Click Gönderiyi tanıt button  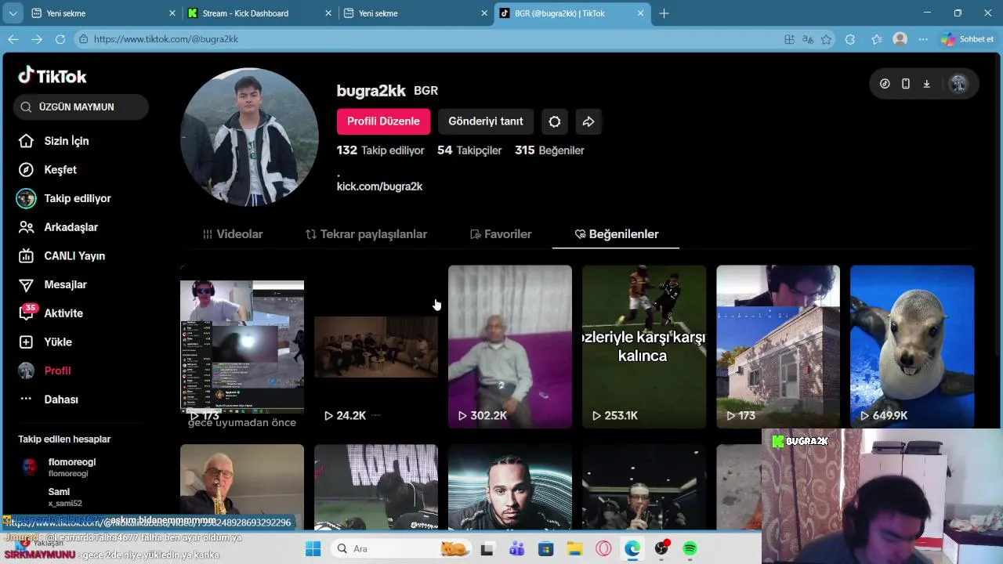click(486, 121)
